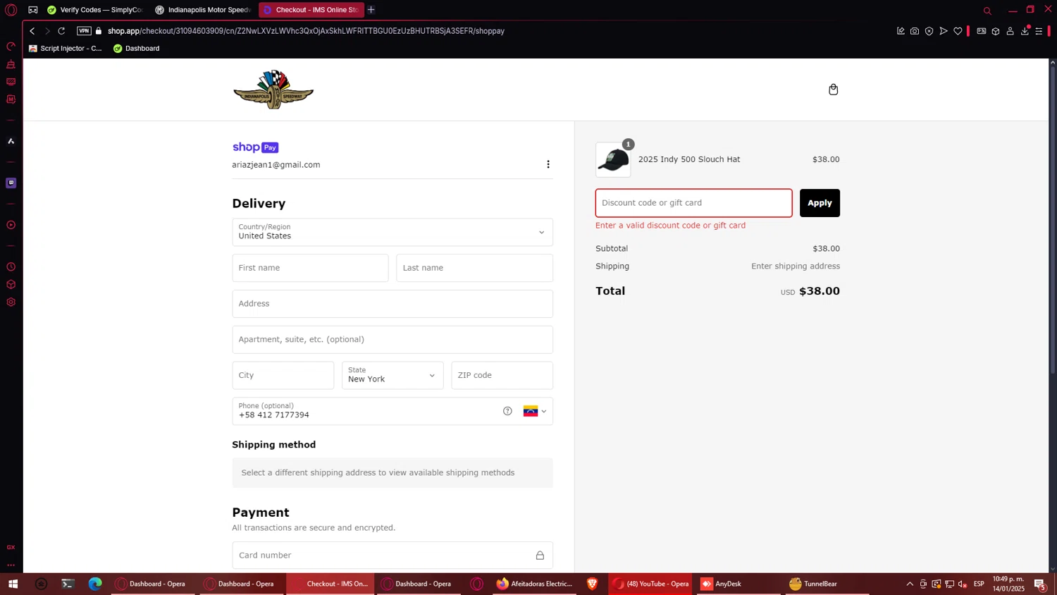Open Extensions cube icon in sidebar
Screen dimensions: 1057x595
(11, 285)
